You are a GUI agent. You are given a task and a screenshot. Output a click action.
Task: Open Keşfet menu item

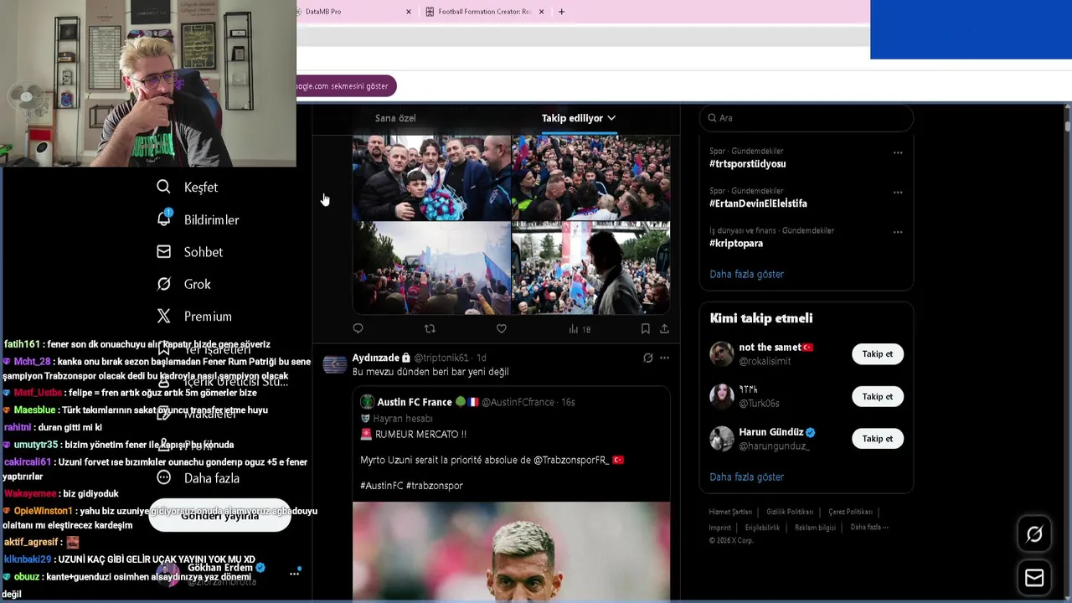(201, 188)
